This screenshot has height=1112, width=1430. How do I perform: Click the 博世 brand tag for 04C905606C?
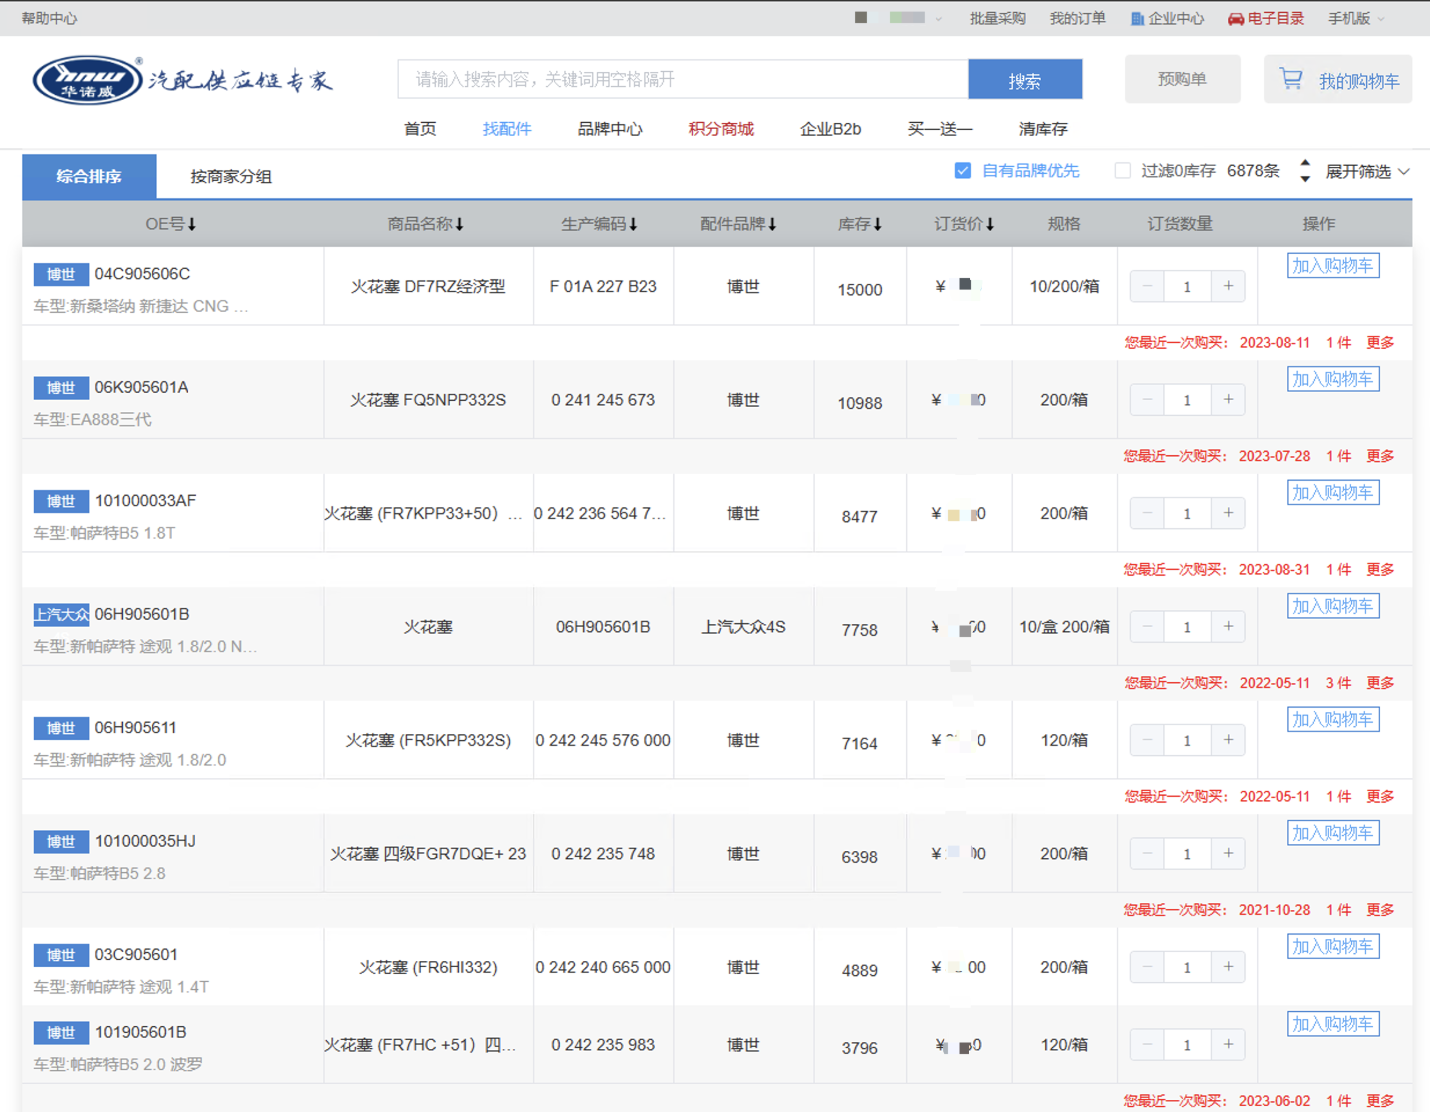pos(61,275)
